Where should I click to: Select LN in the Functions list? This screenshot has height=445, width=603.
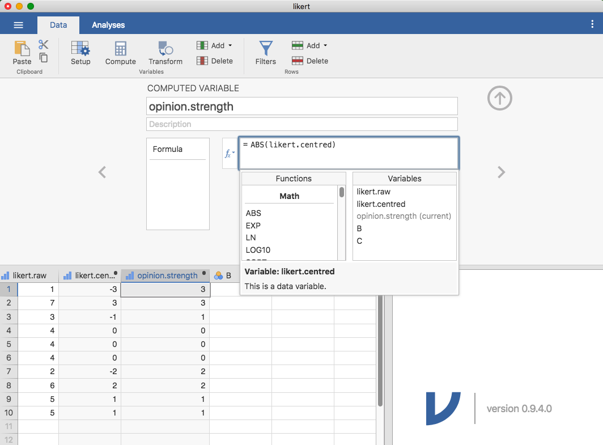pyautogui.click(x=250, y=238)
